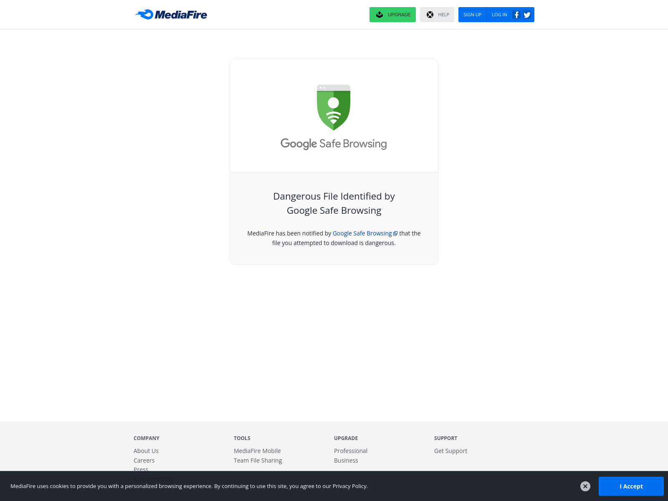Click the green Upgrade button

click(392, 15)
